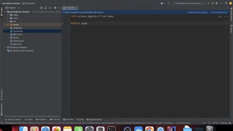The width and height of the screenshot is (233, 131).
Task: Expand the target folder
Action: point(8,25)
